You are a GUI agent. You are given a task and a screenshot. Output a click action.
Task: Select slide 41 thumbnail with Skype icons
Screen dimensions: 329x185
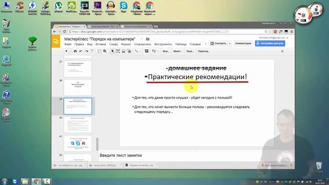coord(78,143)
